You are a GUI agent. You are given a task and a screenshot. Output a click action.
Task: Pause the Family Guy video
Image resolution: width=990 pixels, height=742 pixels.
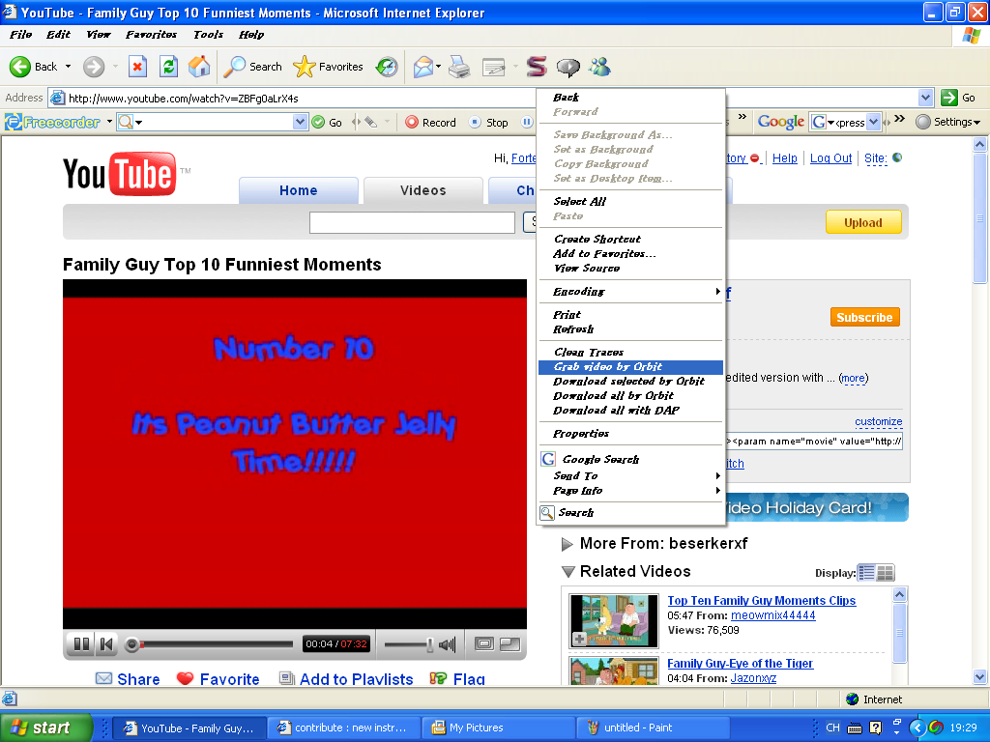81,643
